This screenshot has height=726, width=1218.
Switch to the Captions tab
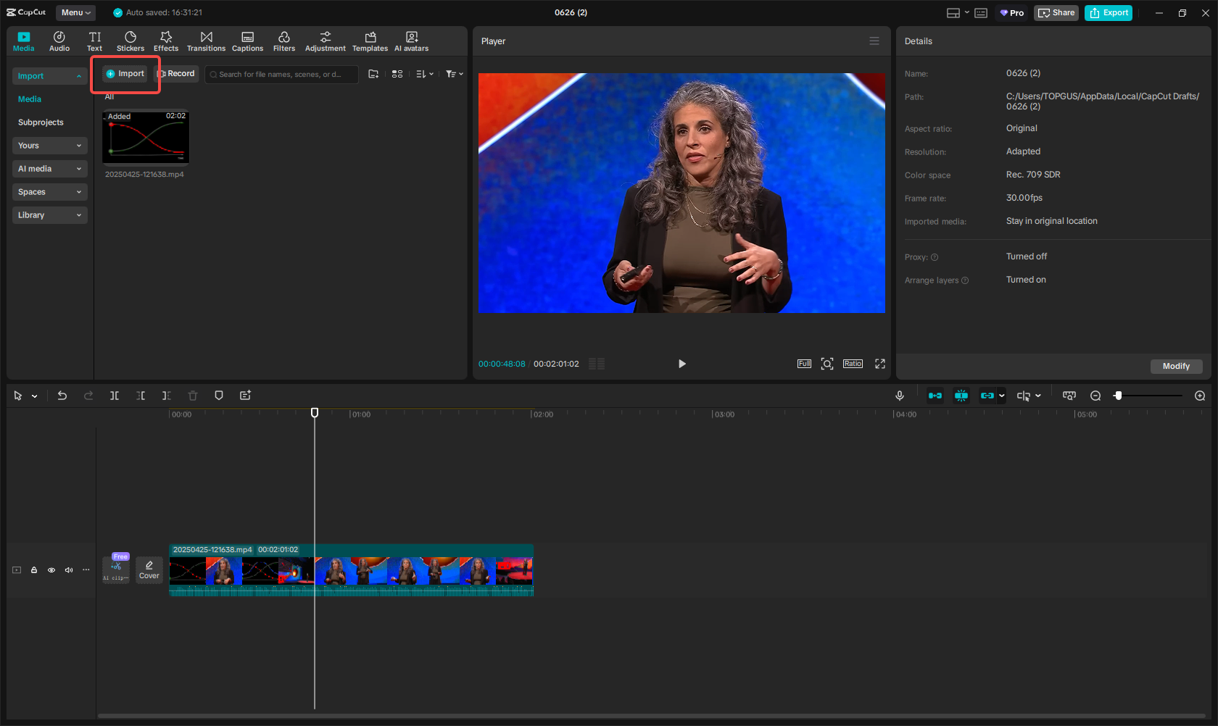(247, 41)
